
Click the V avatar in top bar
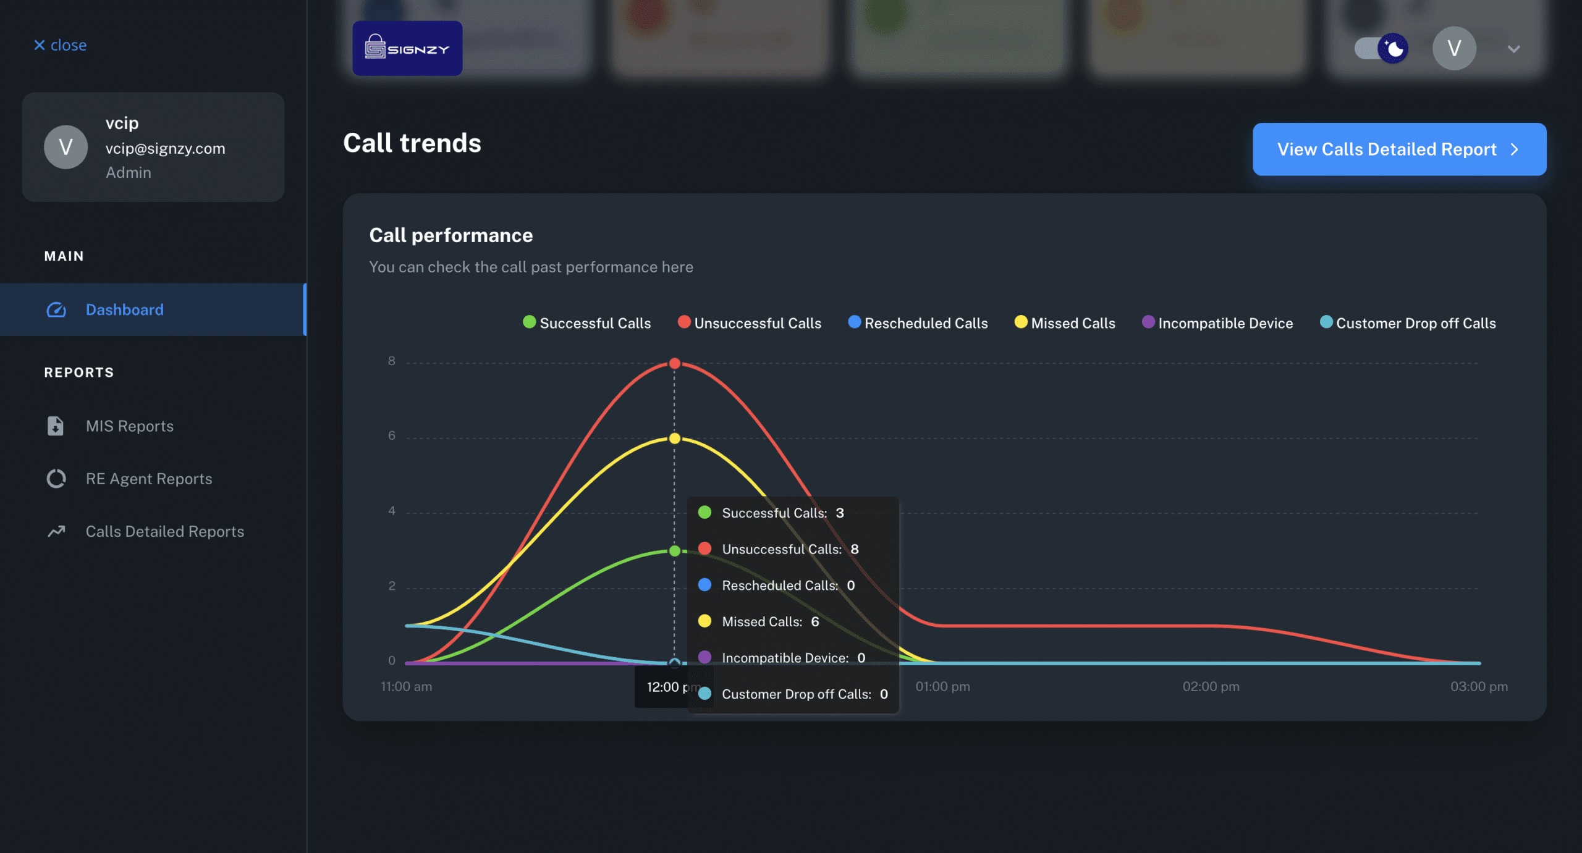point(1454,48)
